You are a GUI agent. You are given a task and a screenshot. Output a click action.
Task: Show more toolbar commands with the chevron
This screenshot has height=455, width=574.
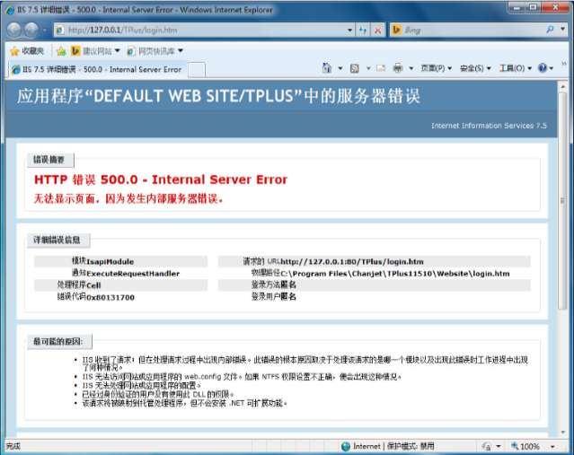[564, 64]
